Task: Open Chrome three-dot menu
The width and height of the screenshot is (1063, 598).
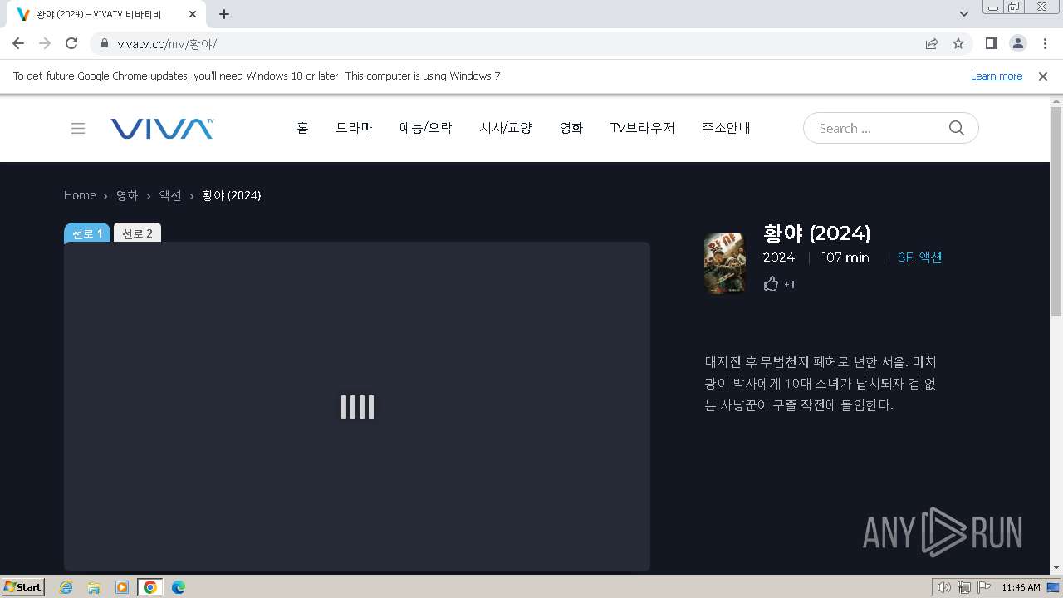Action: pyautogui.click(x=1045, y=43)
